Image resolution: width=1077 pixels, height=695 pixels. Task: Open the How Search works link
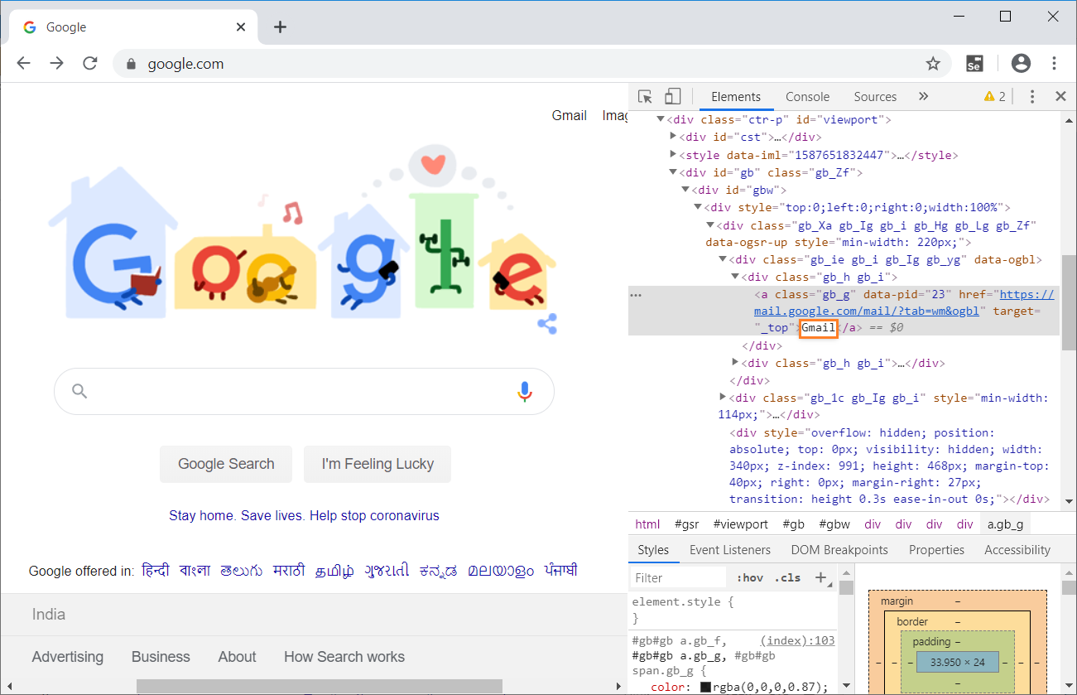click(344, 657)
